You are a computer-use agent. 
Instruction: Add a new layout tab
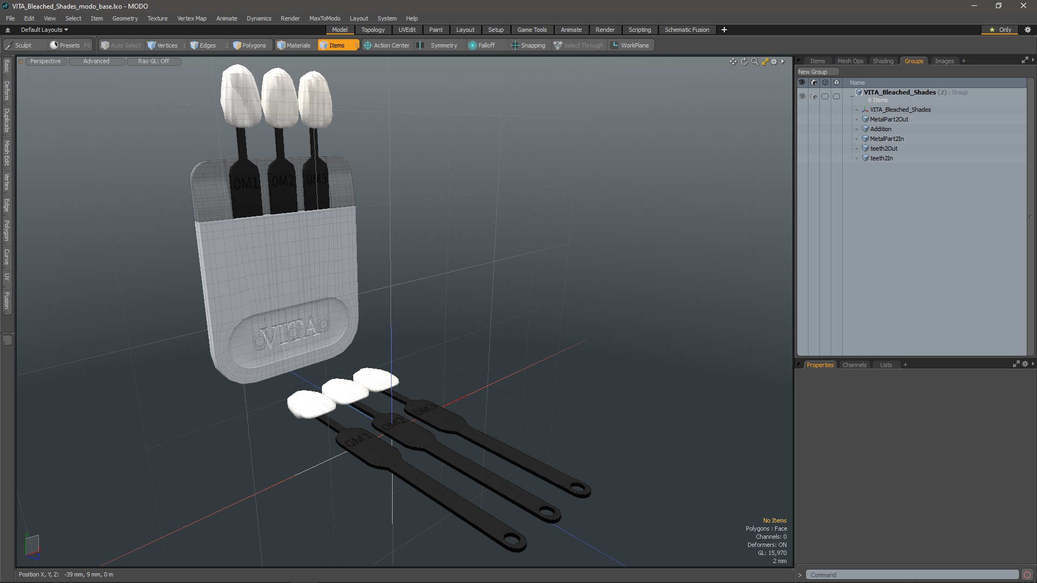point(724,30)
